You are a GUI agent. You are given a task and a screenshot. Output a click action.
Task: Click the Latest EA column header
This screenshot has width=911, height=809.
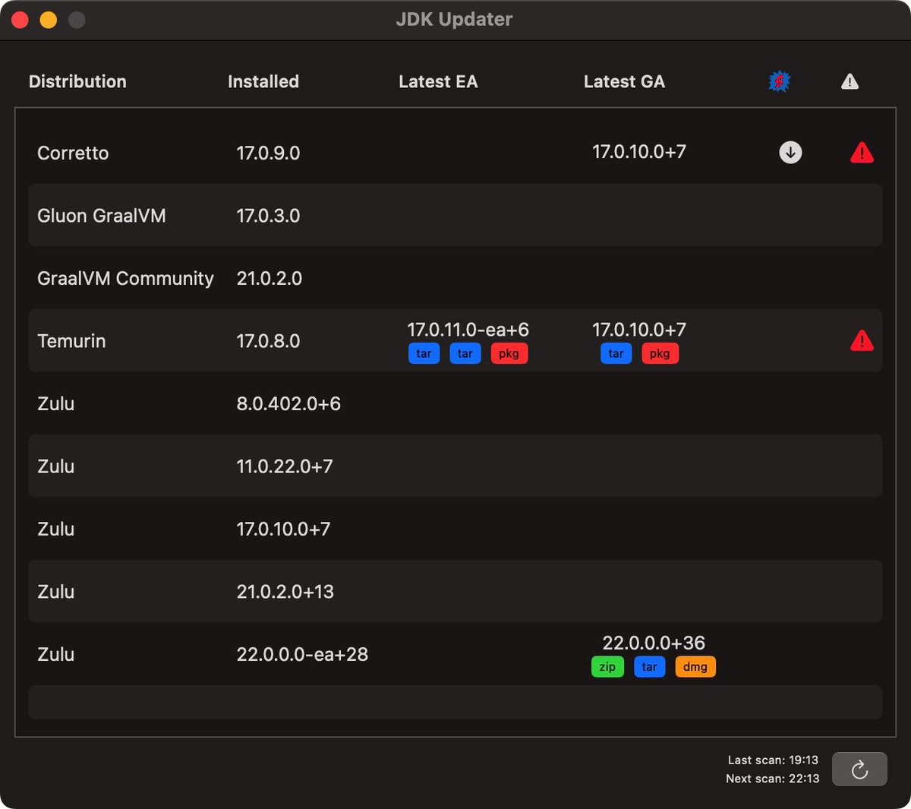[438, 81]
